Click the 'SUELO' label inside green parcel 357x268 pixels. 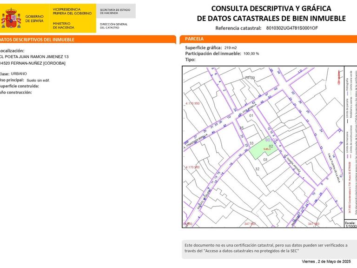point(267,149)
